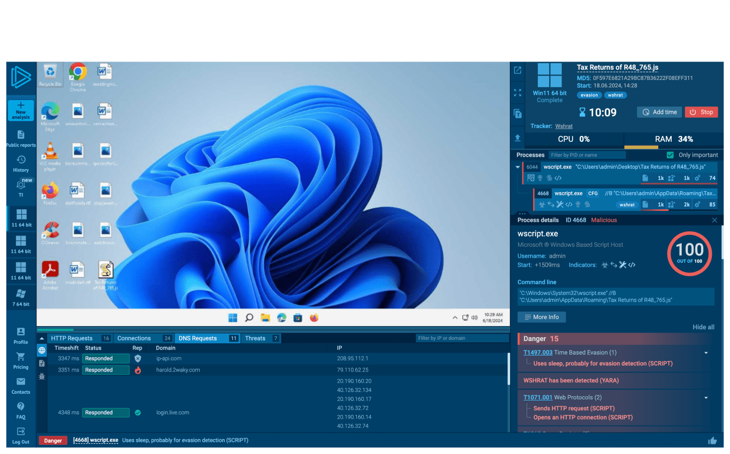Select the 7 64 bit task

click(x=21, y=297)
